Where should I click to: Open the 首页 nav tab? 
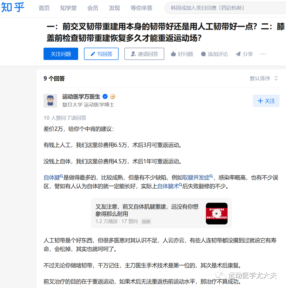(44, 8)
